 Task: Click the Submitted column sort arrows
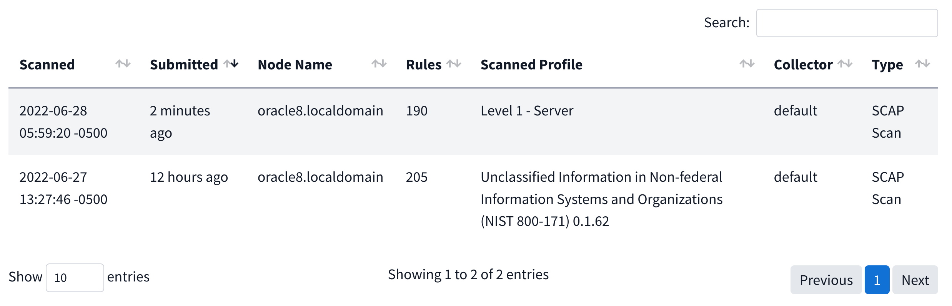231,64
